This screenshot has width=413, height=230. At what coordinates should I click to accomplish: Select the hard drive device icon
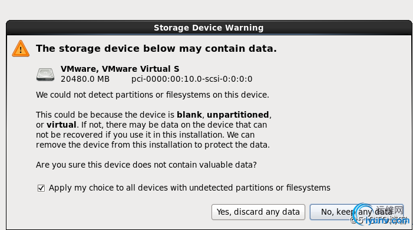(45, 74)
